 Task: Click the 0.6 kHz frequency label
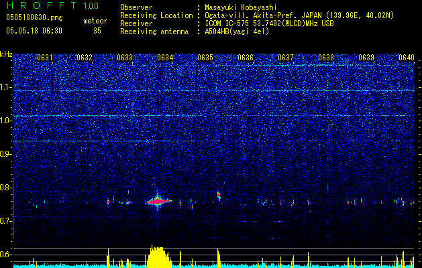coord(5,255)
